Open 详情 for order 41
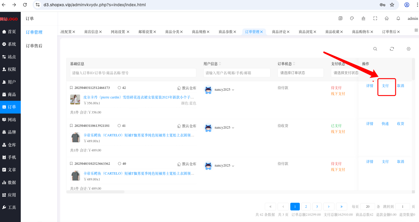This screenshot has width=419, height=222. [x=370, y=124]
